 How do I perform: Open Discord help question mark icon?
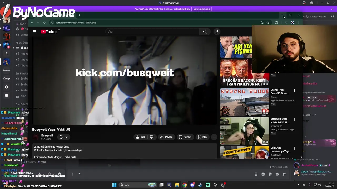tap(312, 3)
